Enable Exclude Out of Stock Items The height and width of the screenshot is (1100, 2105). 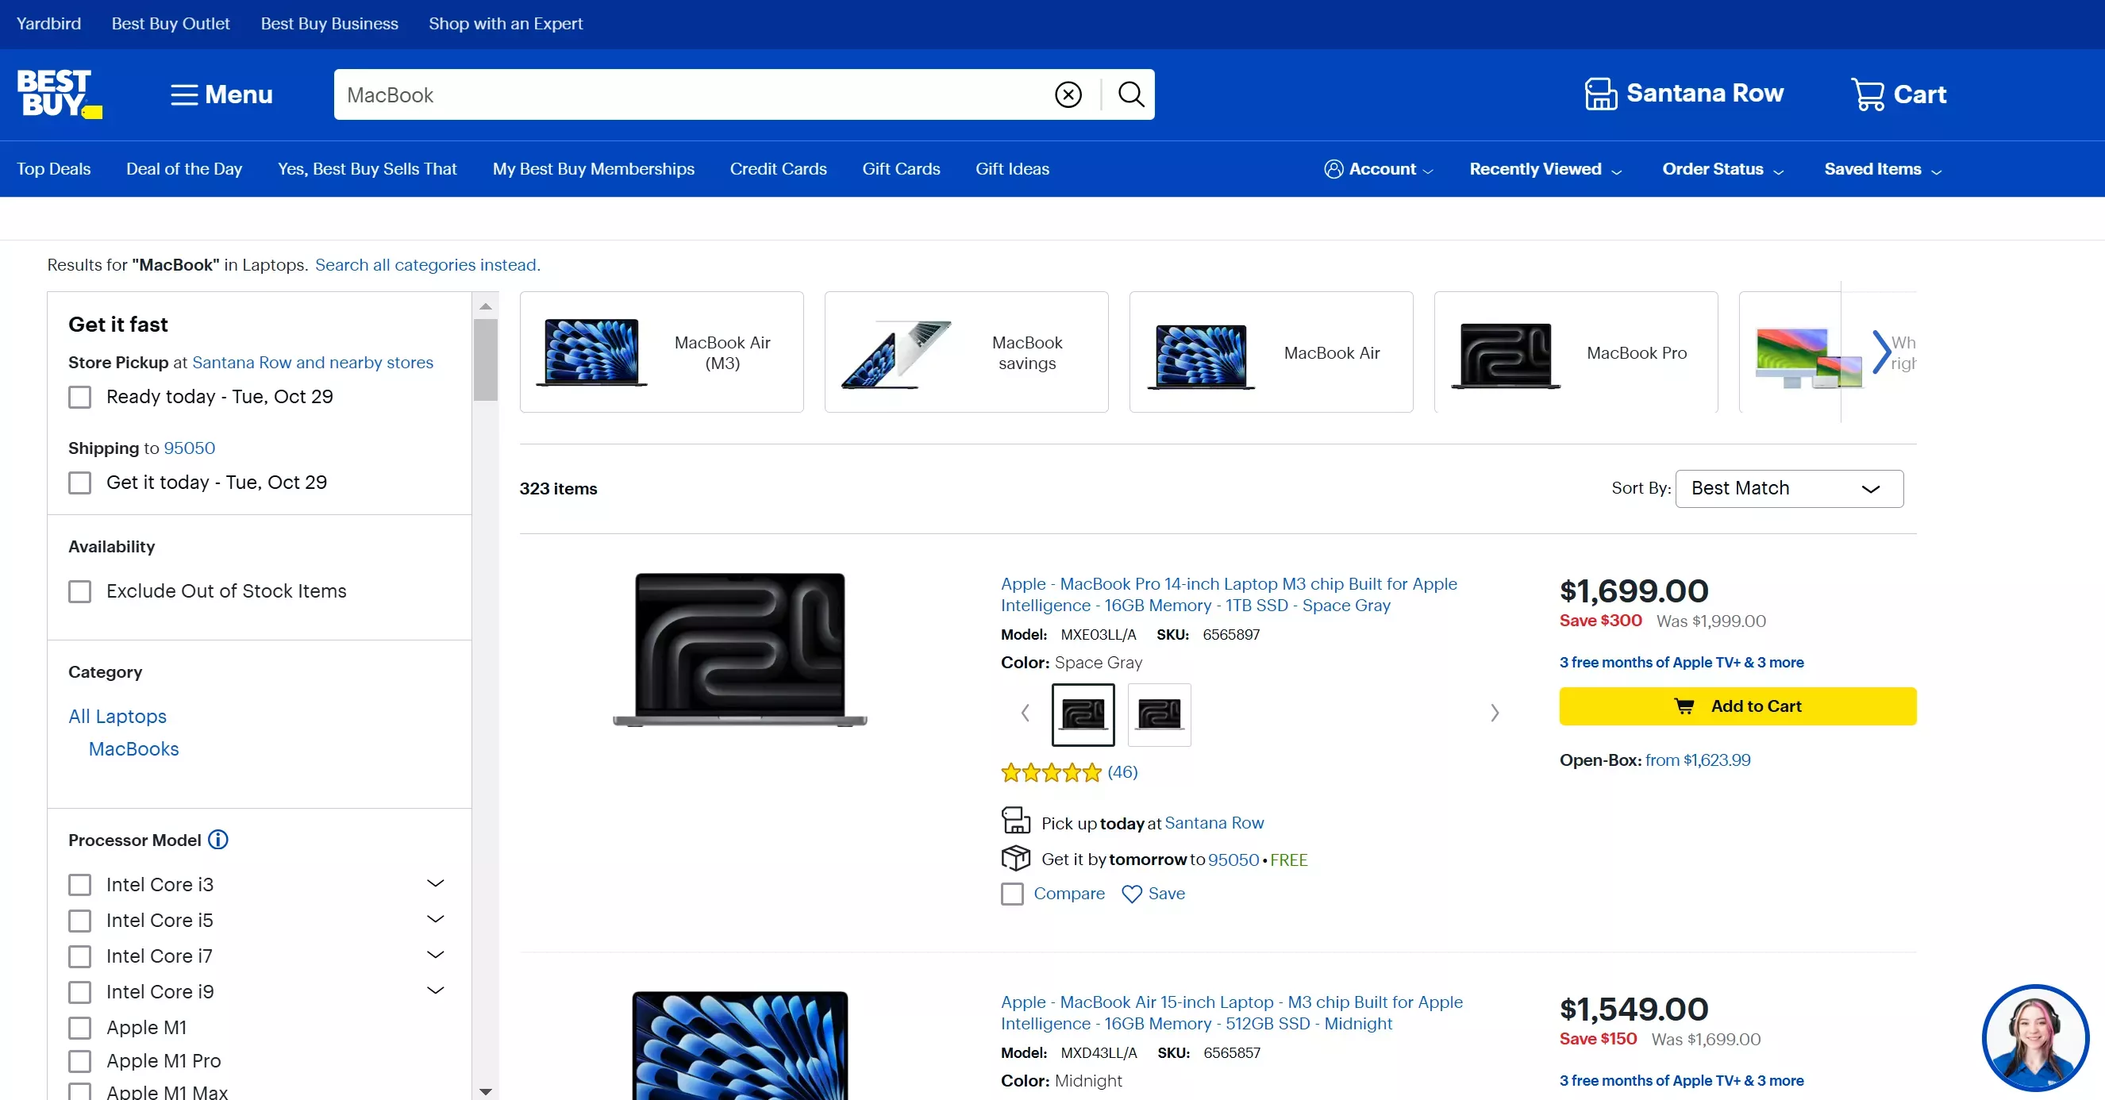pos(80,592)
